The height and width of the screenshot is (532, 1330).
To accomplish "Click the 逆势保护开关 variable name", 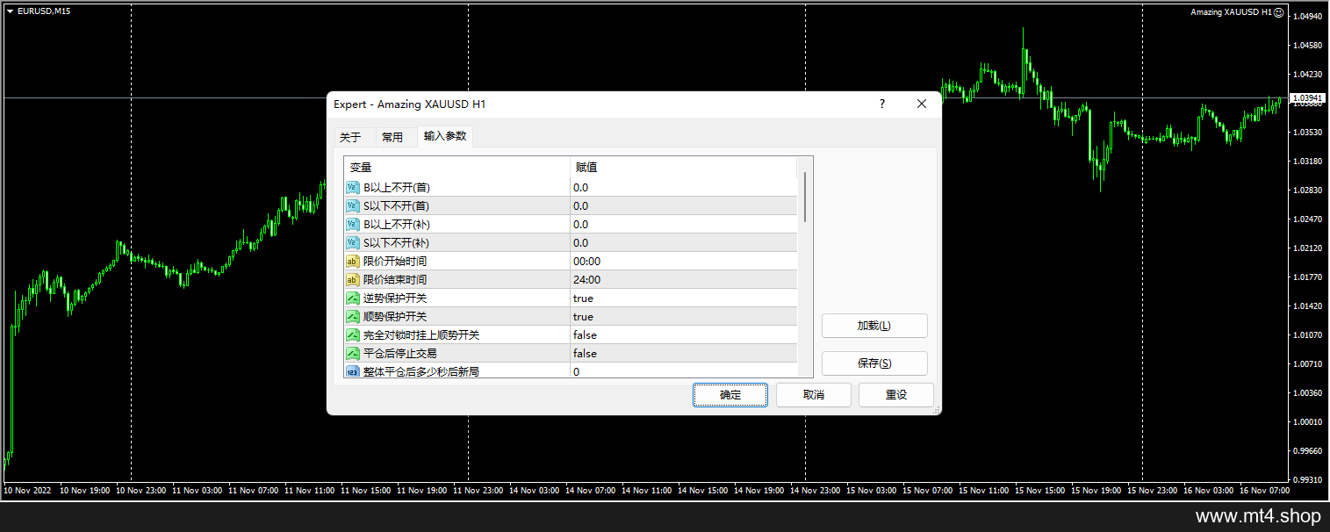I will (395, 298).
